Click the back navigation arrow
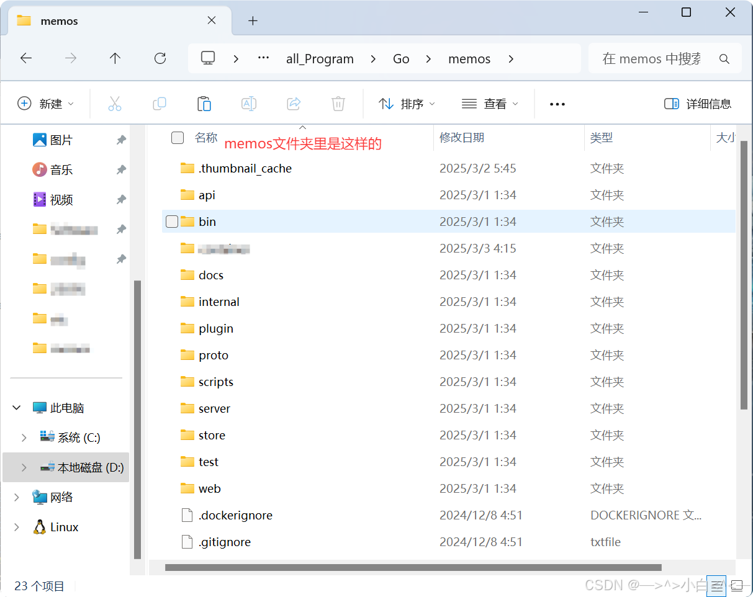753x597 pixels. 26,58
